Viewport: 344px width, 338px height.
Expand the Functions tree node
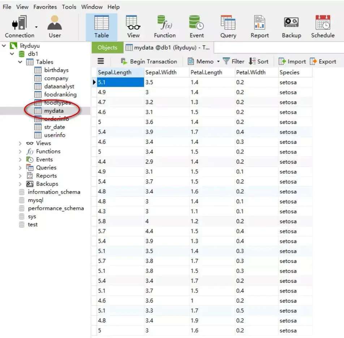[x=20, y=151]
